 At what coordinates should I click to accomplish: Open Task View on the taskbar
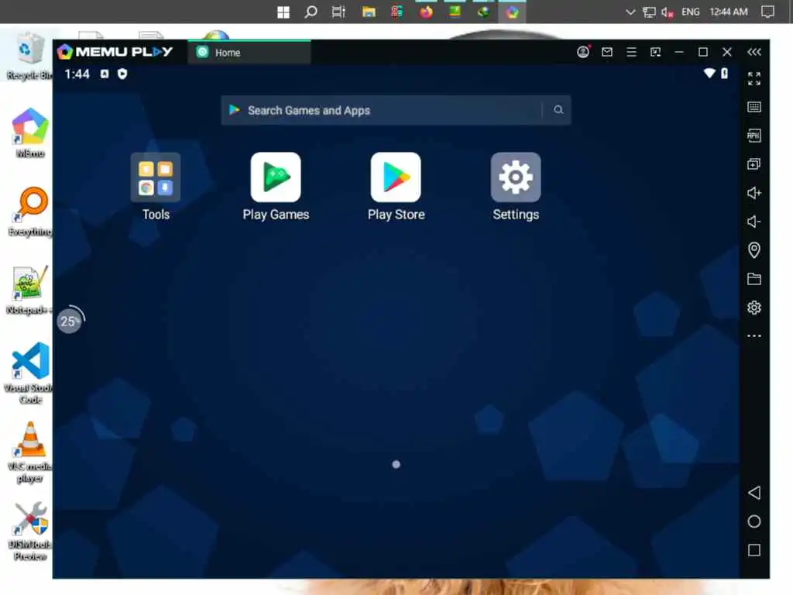(338, 12)
